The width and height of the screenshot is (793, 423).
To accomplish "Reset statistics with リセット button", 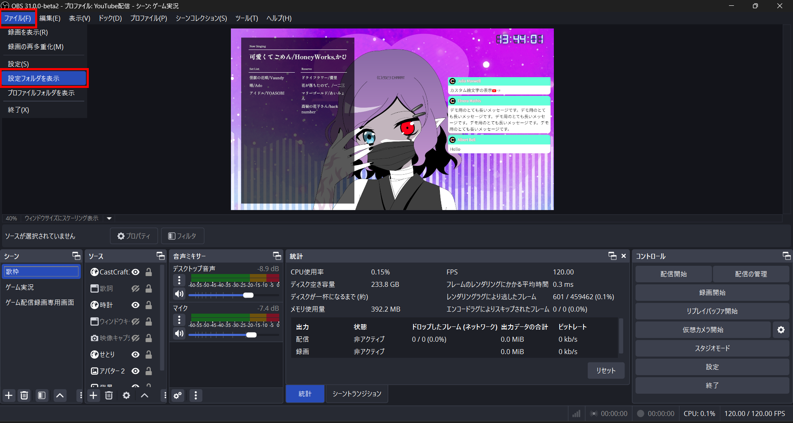I will pyautogui.click(x=606, y=371).
